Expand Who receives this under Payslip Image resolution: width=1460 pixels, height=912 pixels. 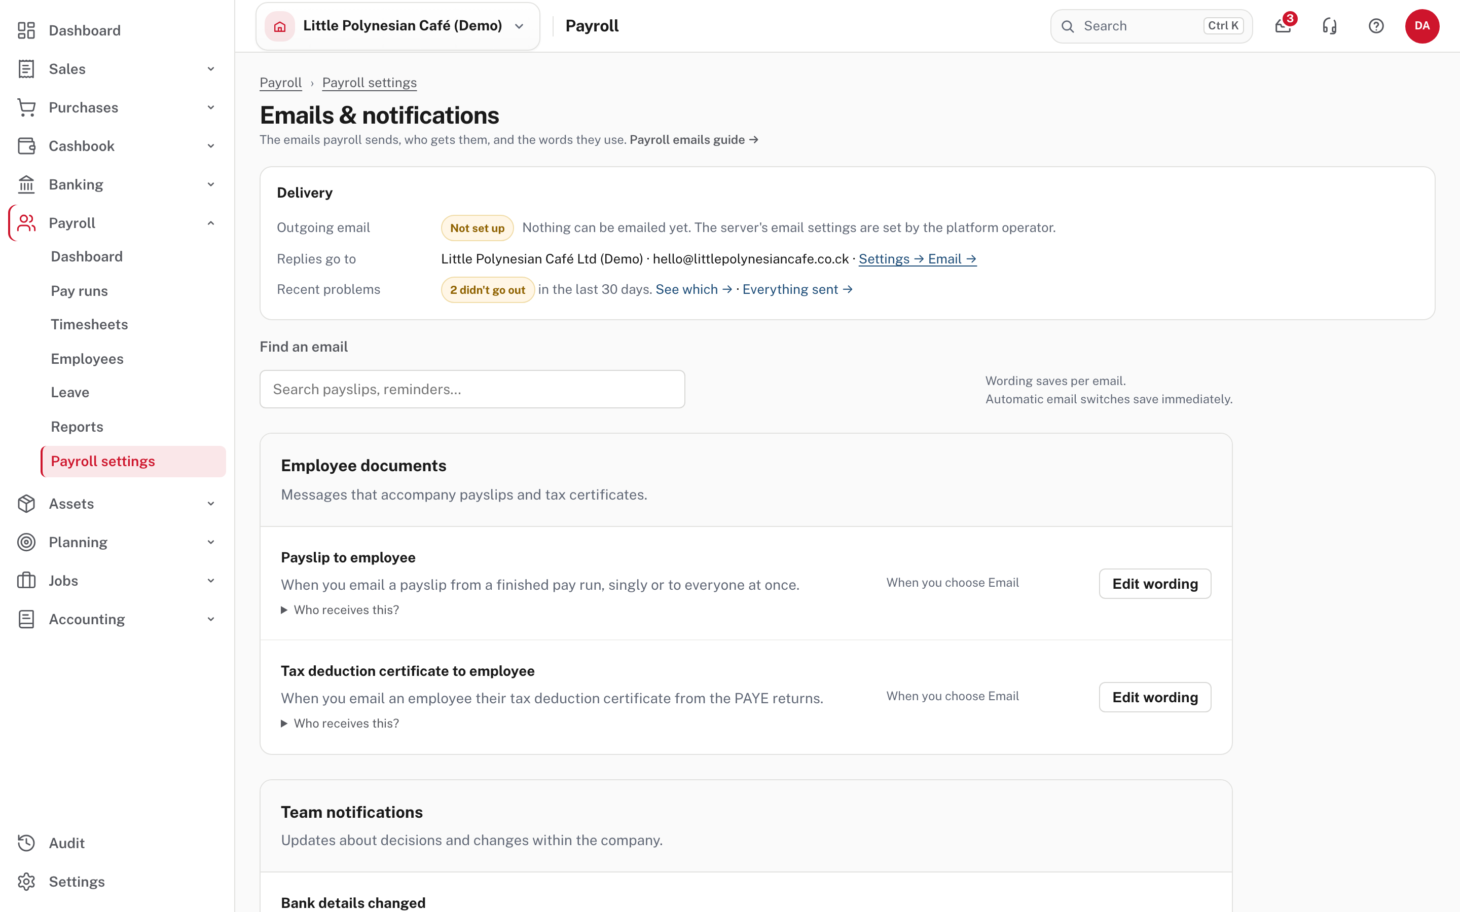[x=340, y=610]
